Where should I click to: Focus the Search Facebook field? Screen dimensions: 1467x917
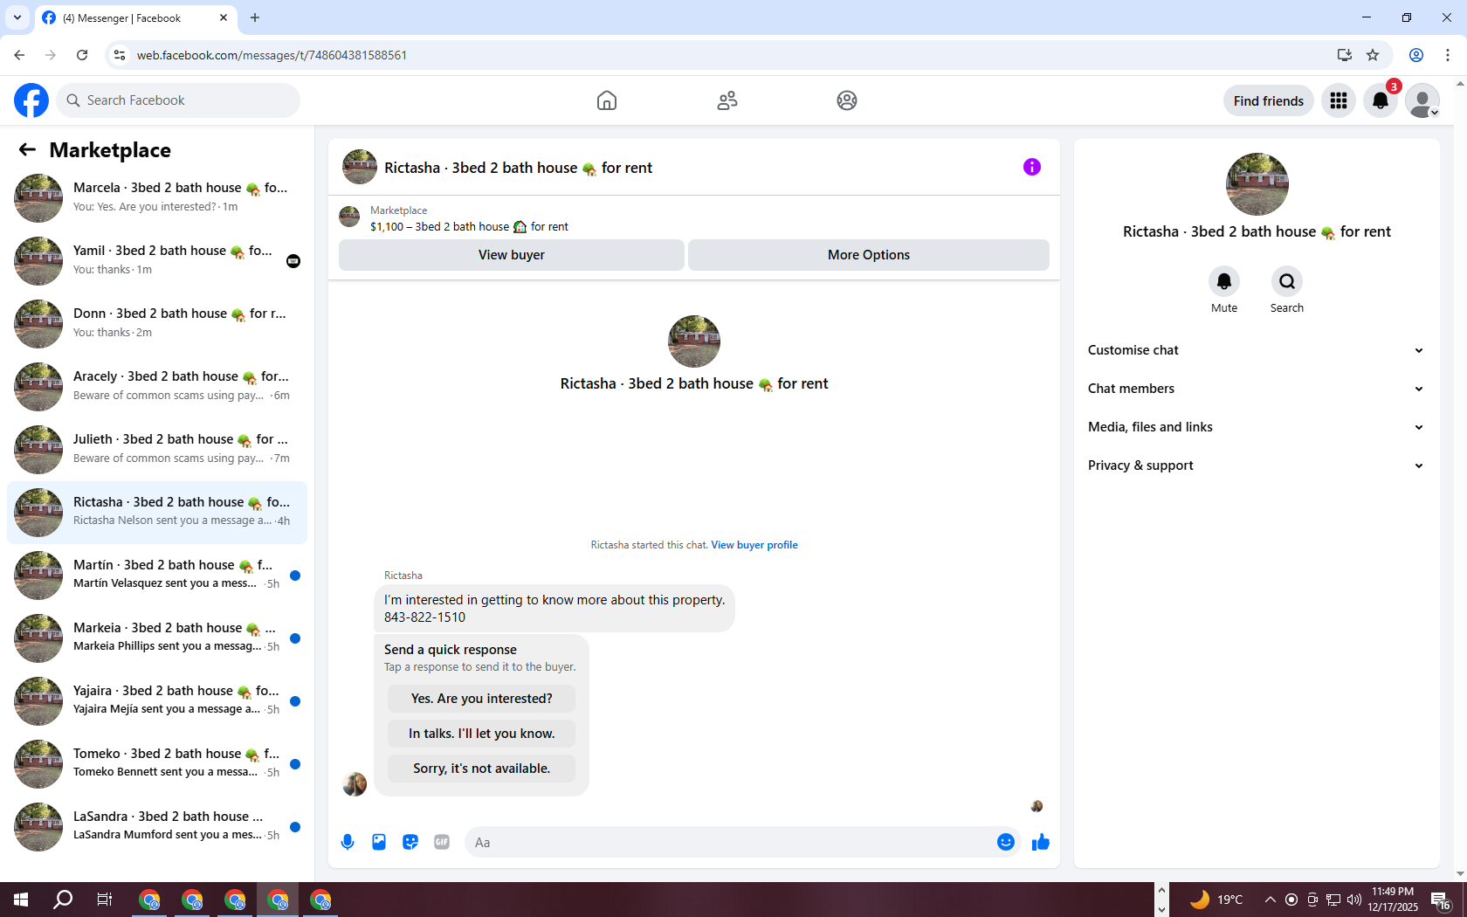click(178, 100)
